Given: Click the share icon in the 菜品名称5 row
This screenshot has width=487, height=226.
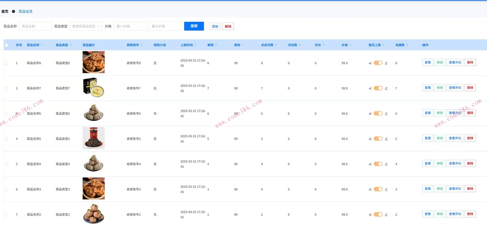Looking at the screenshot, I should click(x=370, y=139).
